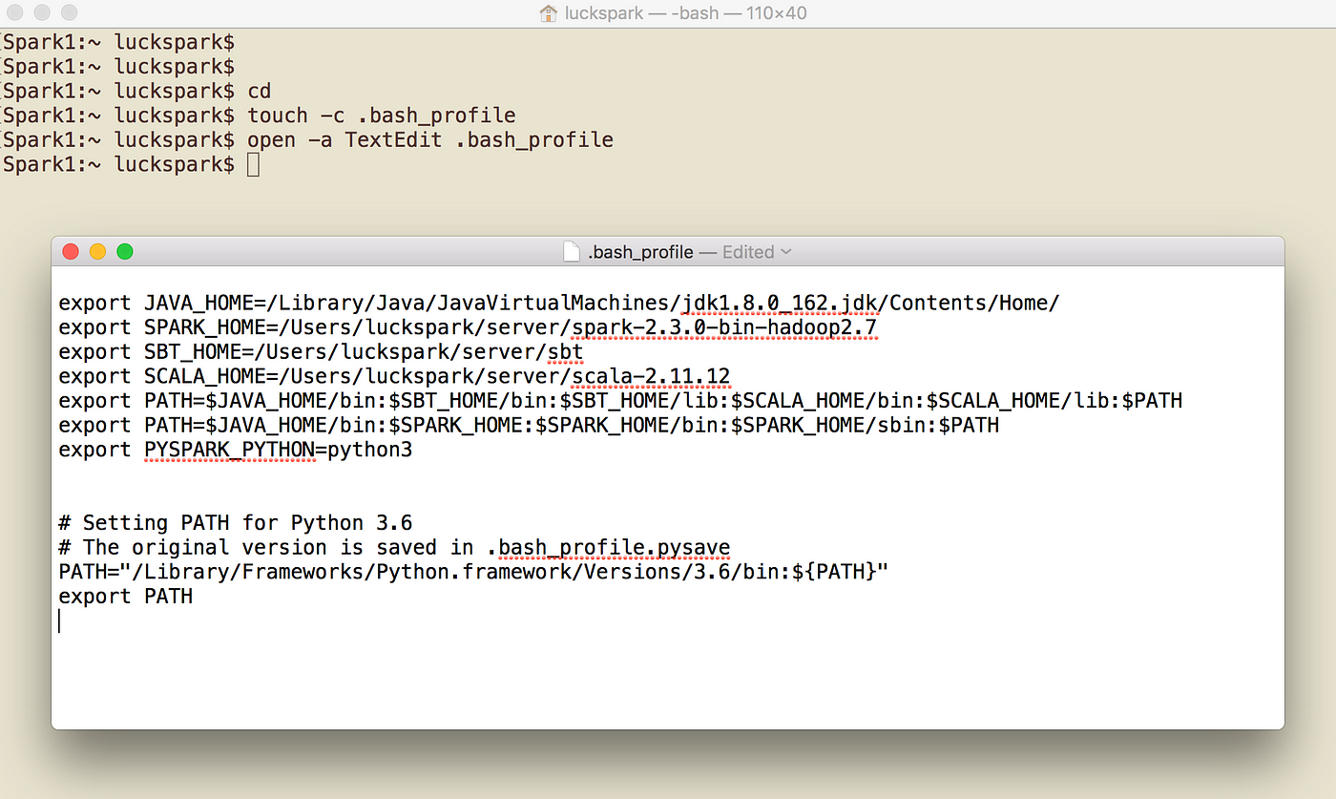Click the PATH line containing $SPARK_HOME/sbin
Image resolution: width=1336 pixels, height=799 pixels.
tap(529, 425)
